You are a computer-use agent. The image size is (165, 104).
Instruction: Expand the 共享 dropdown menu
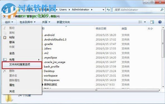point(46,22)
